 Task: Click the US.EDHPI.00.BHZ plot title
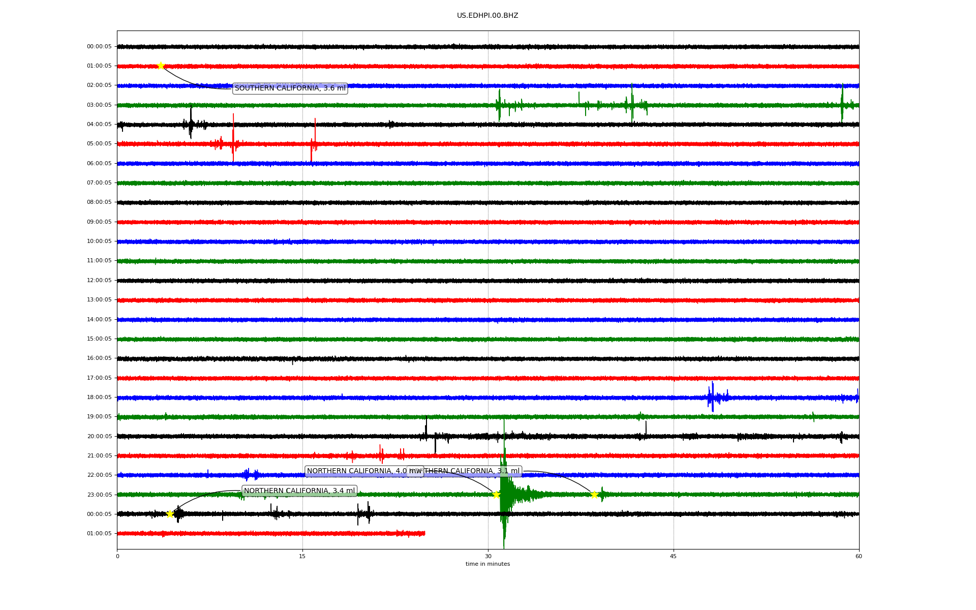(x=487, y=16)
